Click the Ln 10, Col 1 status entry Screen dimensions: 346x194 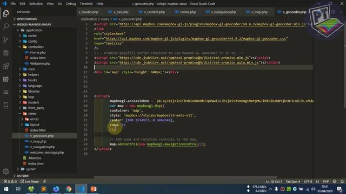pyautogui.click(x=274, y=182)
